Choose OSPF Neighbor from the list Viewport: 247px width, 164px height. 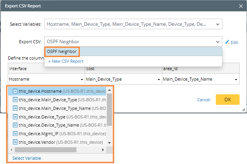pos(62,51)
